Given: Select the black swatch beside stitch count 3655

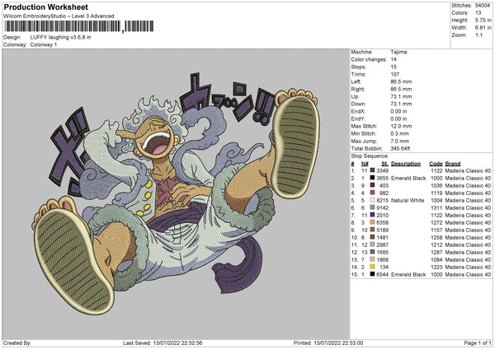Looking at the screenshot, I should click(372, 179).
